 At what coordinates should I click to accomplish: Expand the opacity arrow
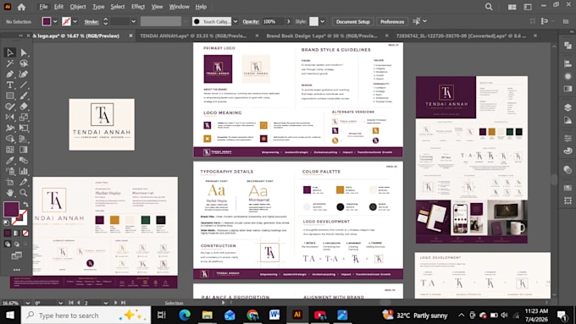288,22
